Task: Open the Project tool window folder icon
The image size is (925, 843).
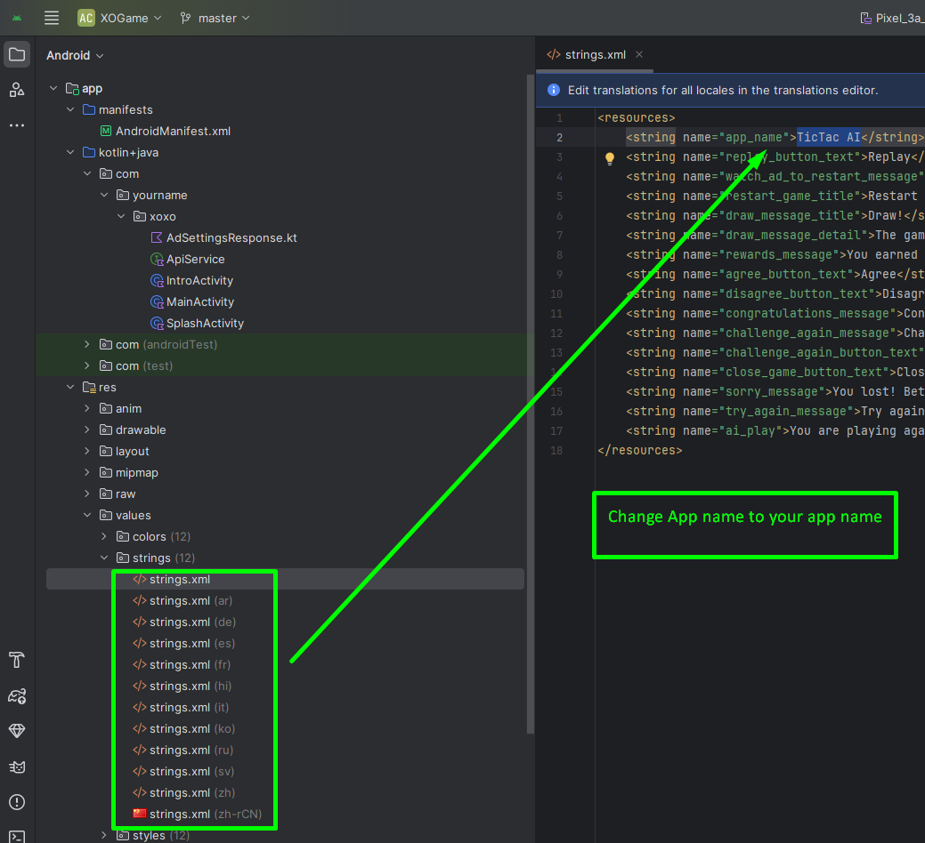Action: (x=17, y=54)
